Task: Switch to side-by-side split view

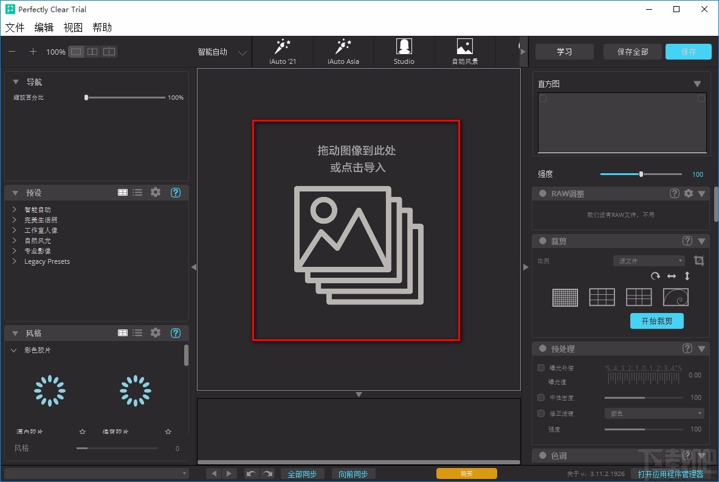Action: [92, 52]
